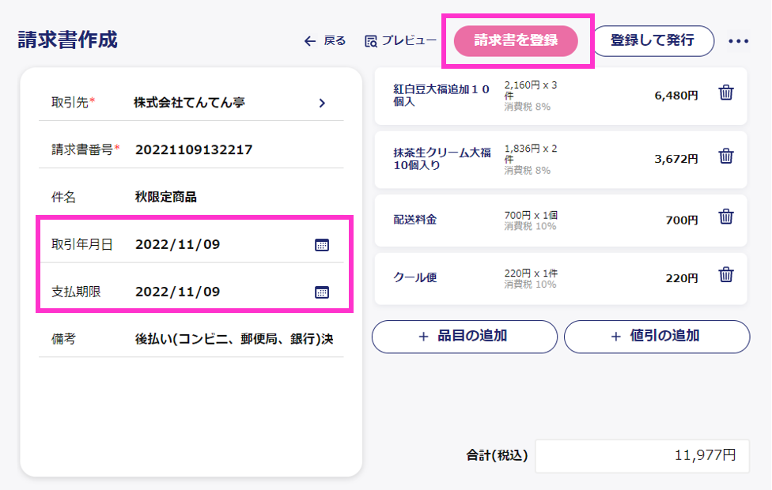Open the 紅白豆大福追加10個入 item name

coord(441,96)
